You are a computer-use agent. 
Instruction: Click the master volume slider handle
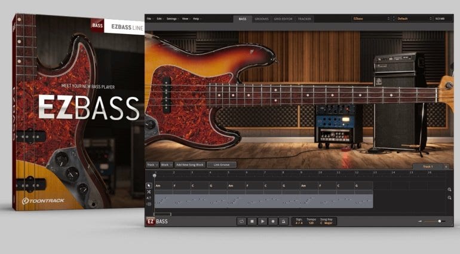(x=440, y=221)
